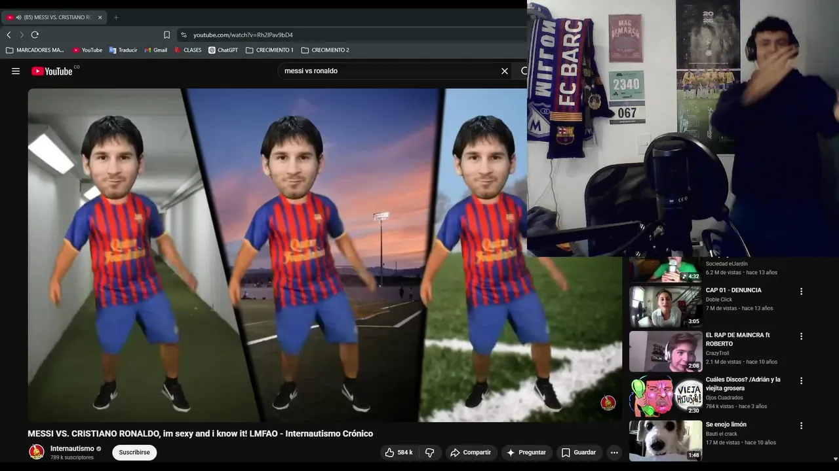Save the video with Guardar
Image resolution: width=839 pixels, height=471 pixels.
pyautogui.click(x=579, y=452)
